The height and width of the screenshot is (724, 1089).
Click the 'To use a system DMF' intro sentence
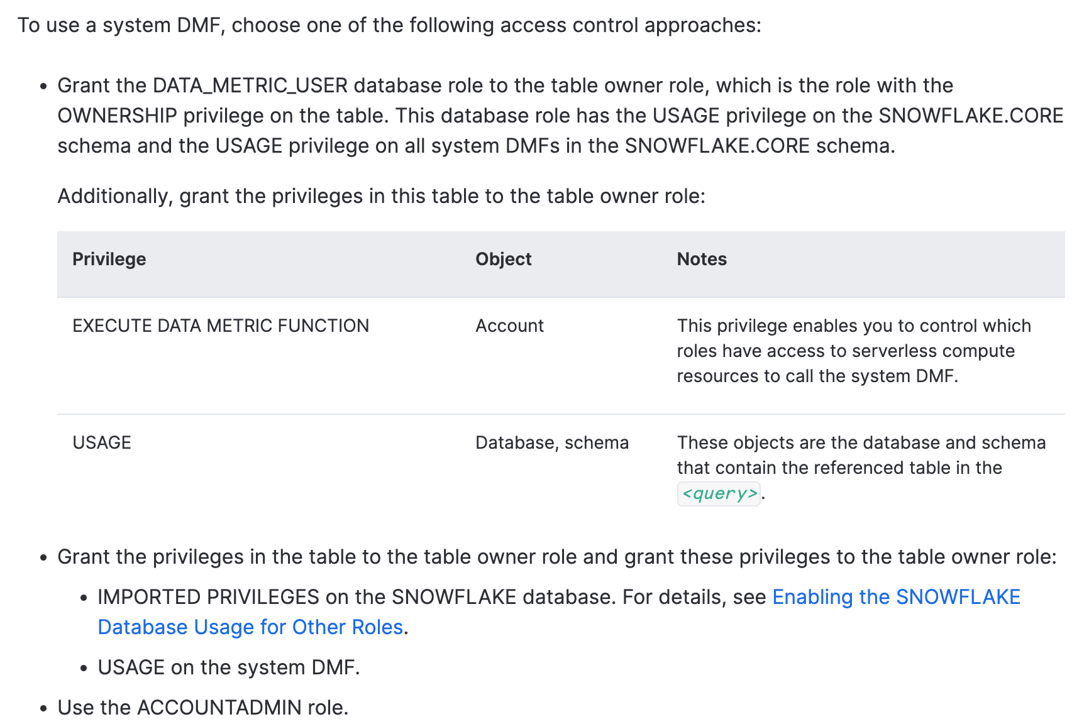pyautogui.click(x=389, y=25)
